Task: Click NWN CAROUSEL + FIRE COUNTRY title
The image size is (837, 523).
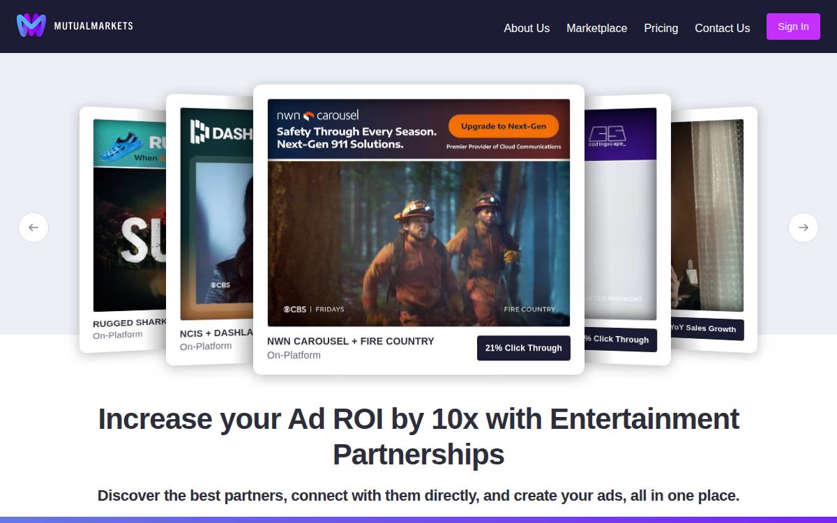Action: [350, 341]
